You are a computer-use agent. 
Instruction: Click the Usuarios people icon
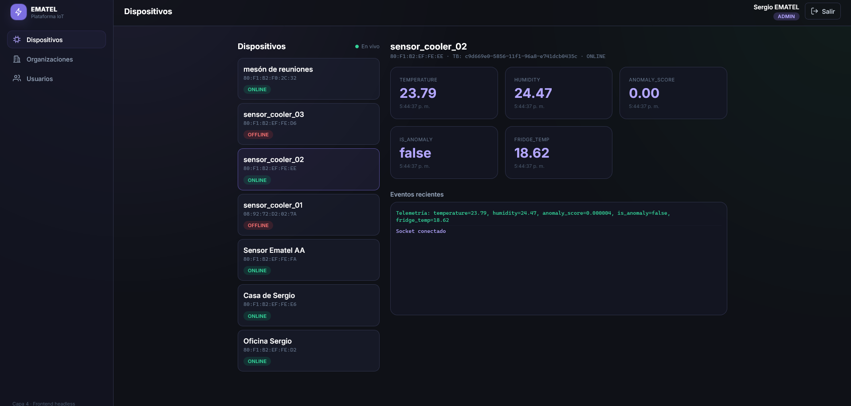[17, 78]
